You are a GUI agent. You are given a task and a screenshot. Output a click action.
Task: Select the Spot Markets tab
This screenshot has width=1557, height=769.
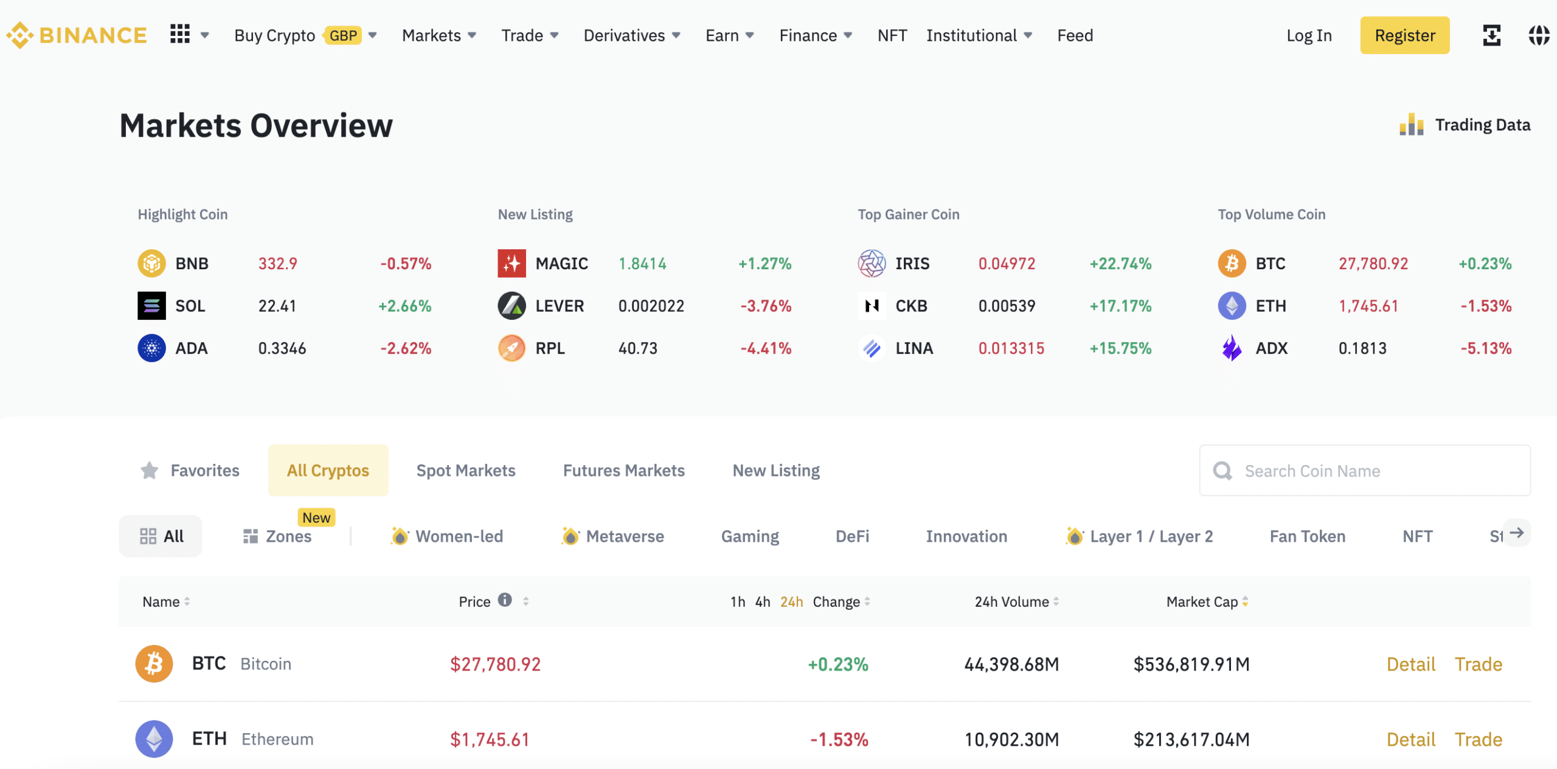(466, 469)
